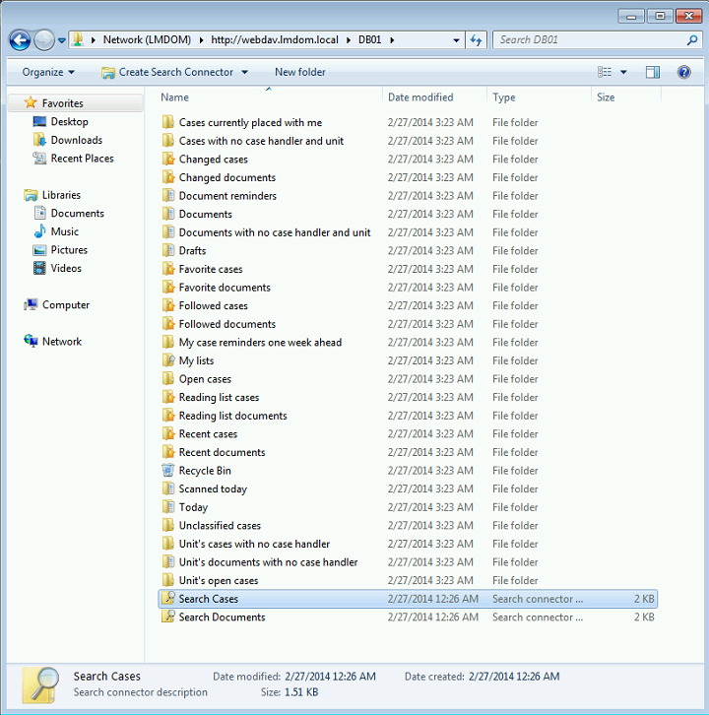The width and height of the screenshot is (709, 715).
Task: Click the Refresh button beside address bar
Action: [x=477, y=40]
